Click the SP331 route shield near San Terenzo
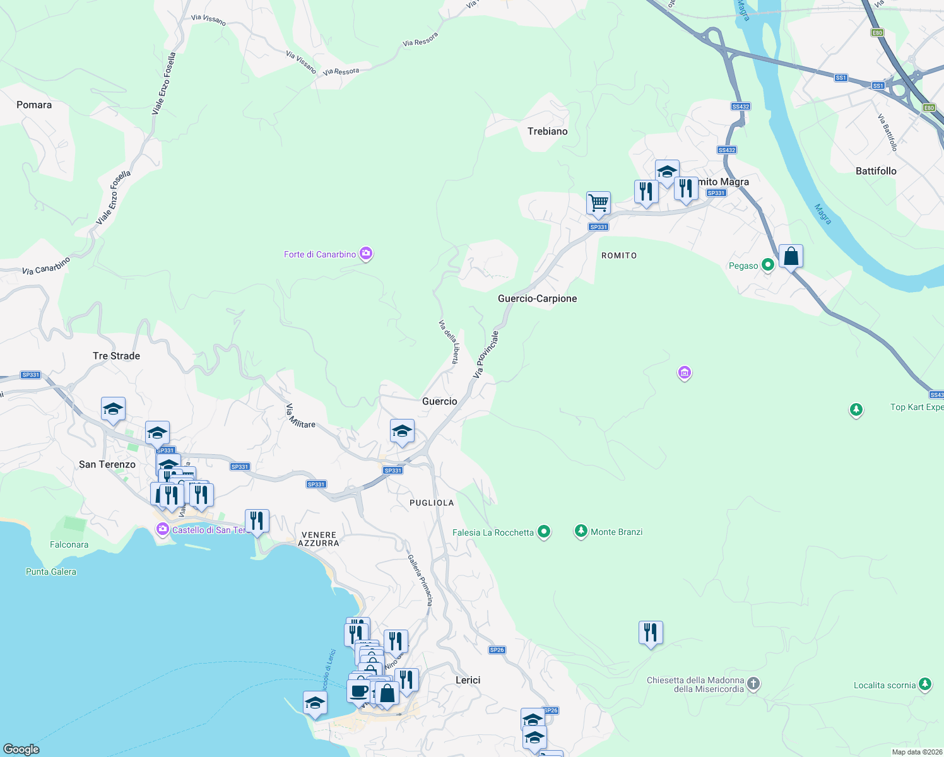 pos(166,450)
